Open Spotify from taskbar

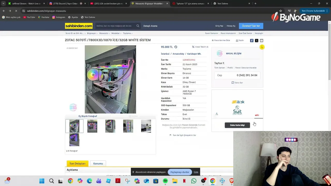tap(165, 181)
